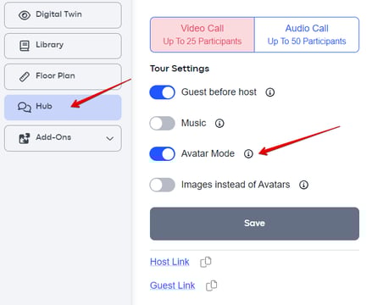
Task: Copy the Host Link to clipboard
Action: coord(206,262)
